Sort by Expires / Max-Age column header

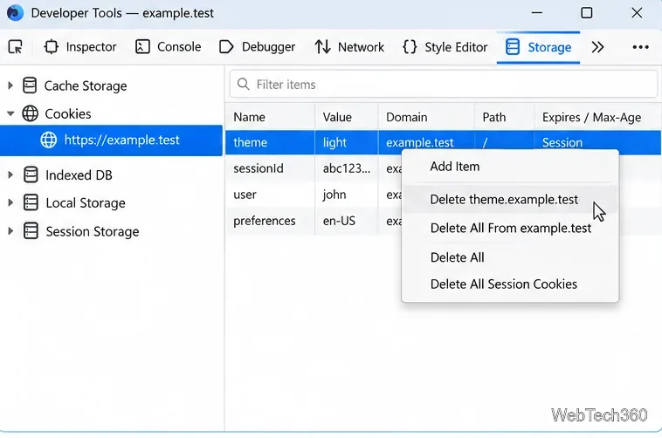click(597, 117)
